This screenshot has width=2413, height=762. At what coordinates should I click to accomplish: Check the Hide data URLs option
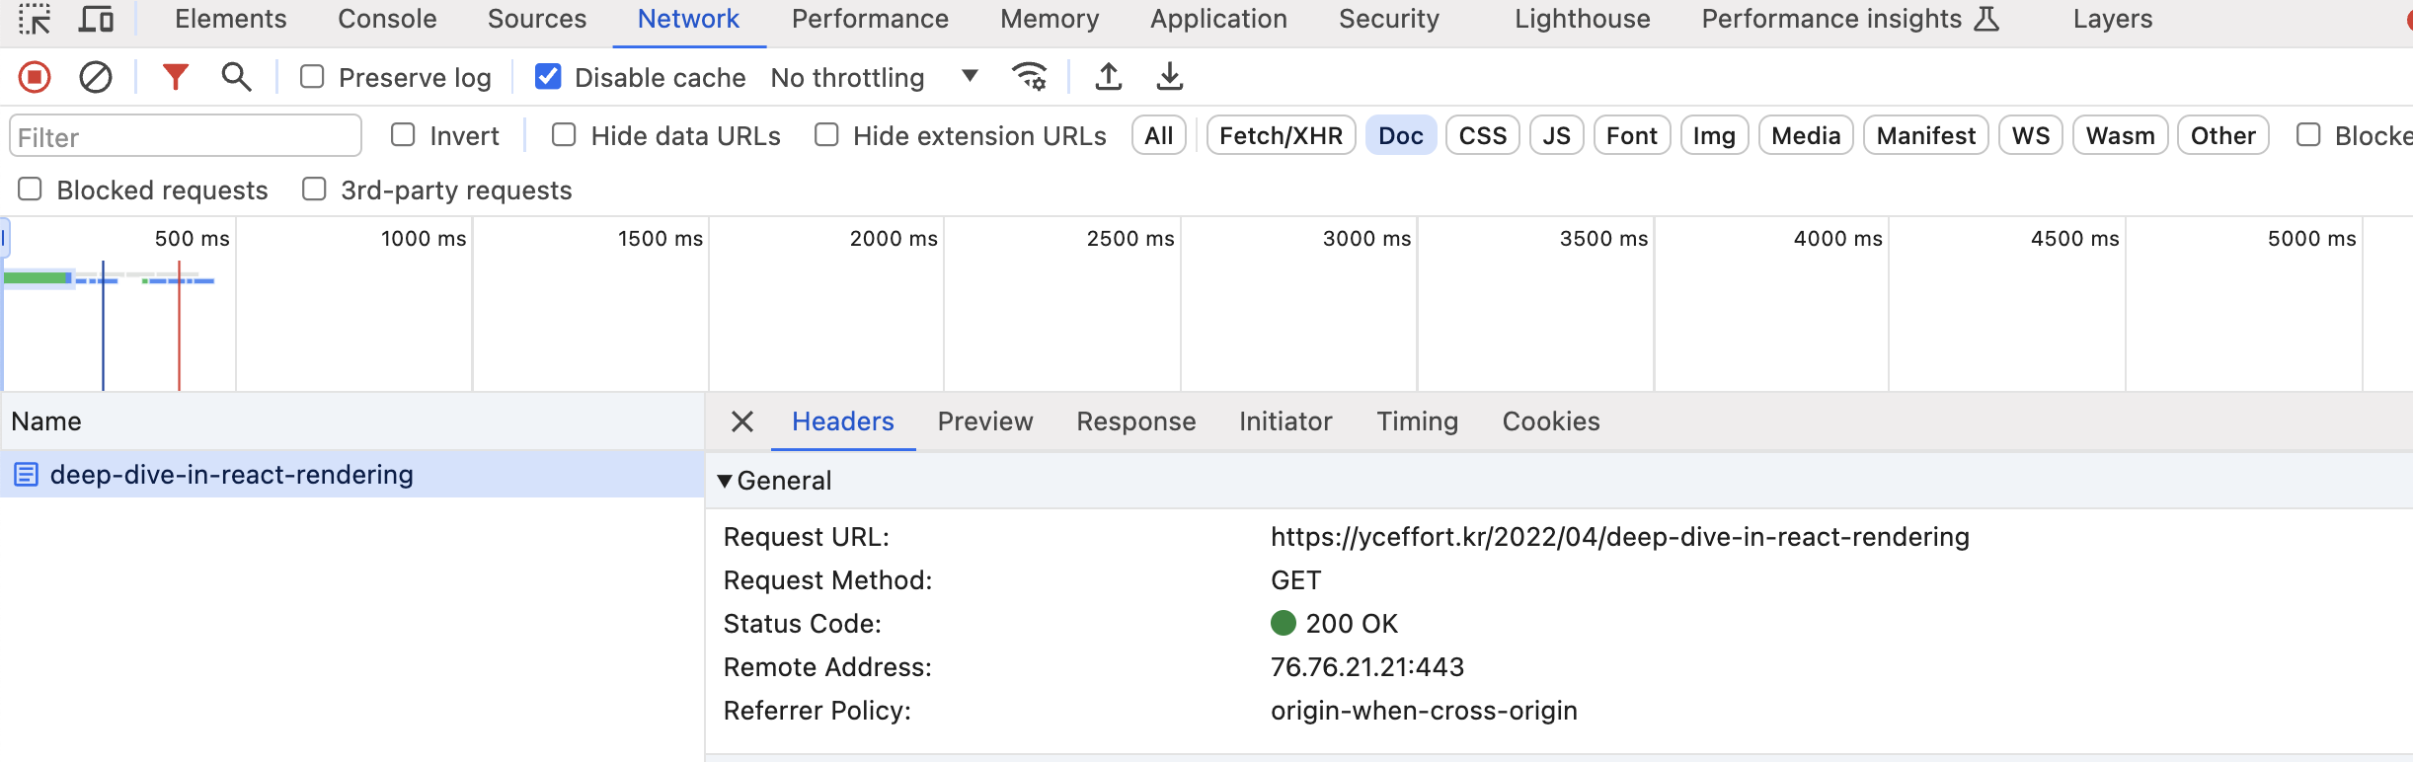[x=564, y=135]
